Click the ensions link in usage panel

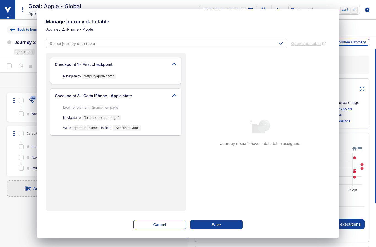tap(345, 121)
